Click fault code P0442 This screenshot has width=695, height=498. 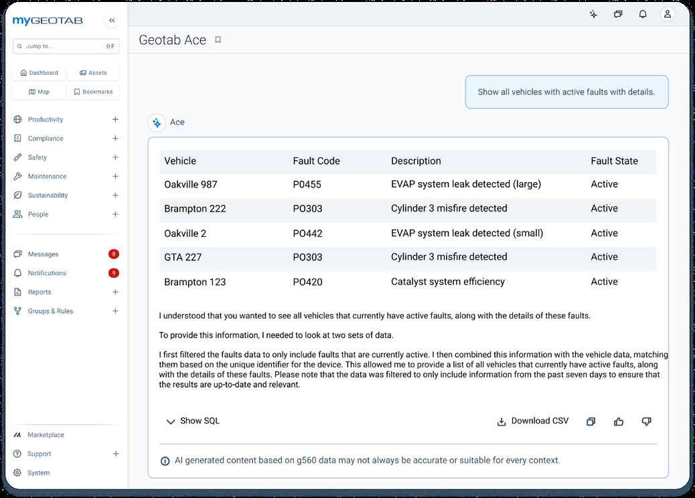pos(307,234)
